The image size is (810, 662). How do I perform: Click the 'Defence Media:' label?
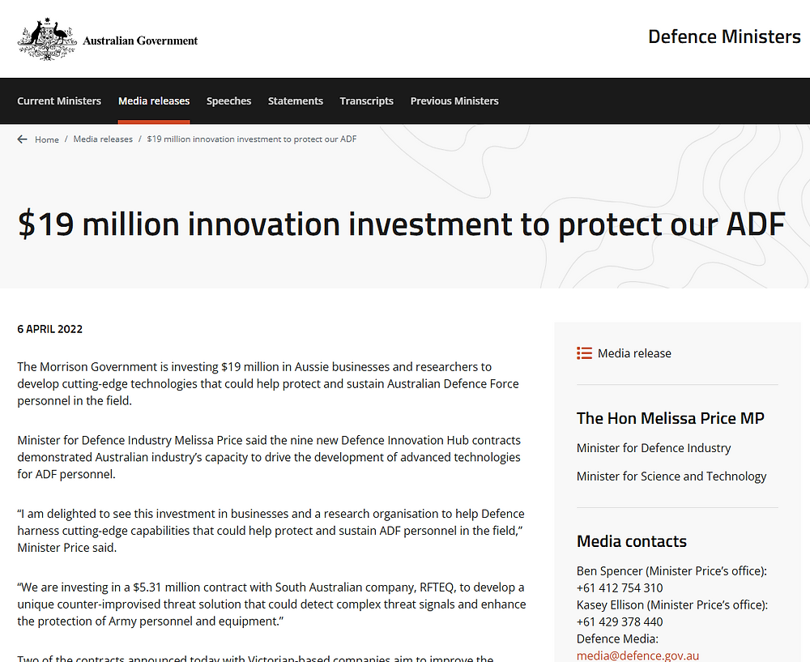tap(617, 639)
